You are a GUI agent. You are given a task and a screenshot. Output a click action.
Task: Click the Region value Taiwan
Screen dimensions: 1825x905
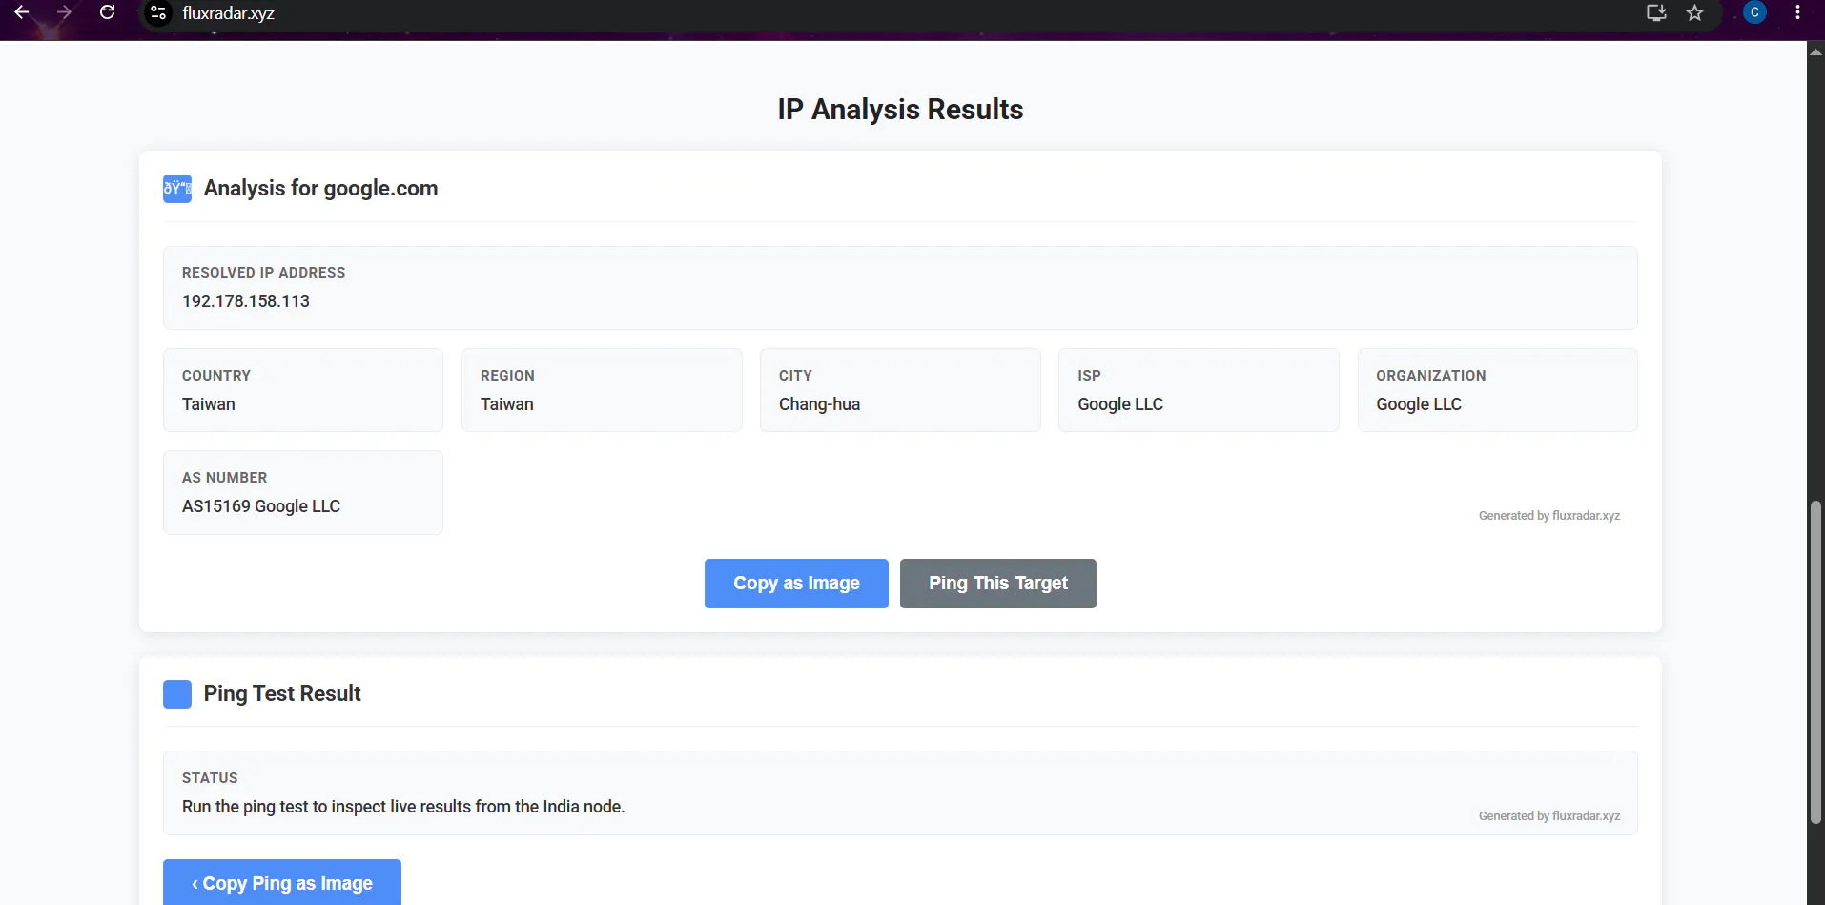pyautogui.click(x=507, y=404)
